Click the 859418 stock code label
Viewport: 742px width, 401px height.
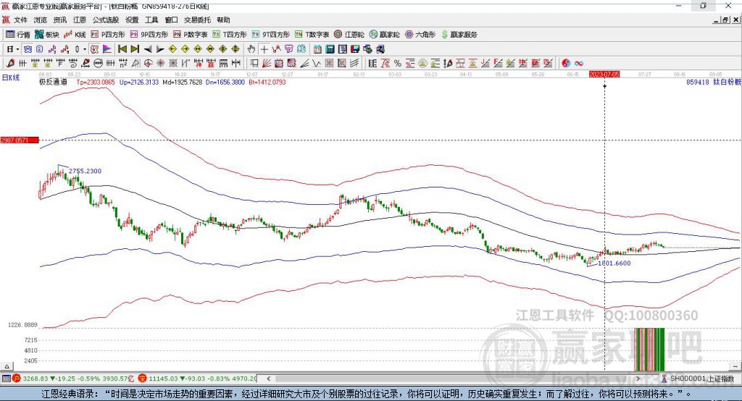[x=698, y=82]
